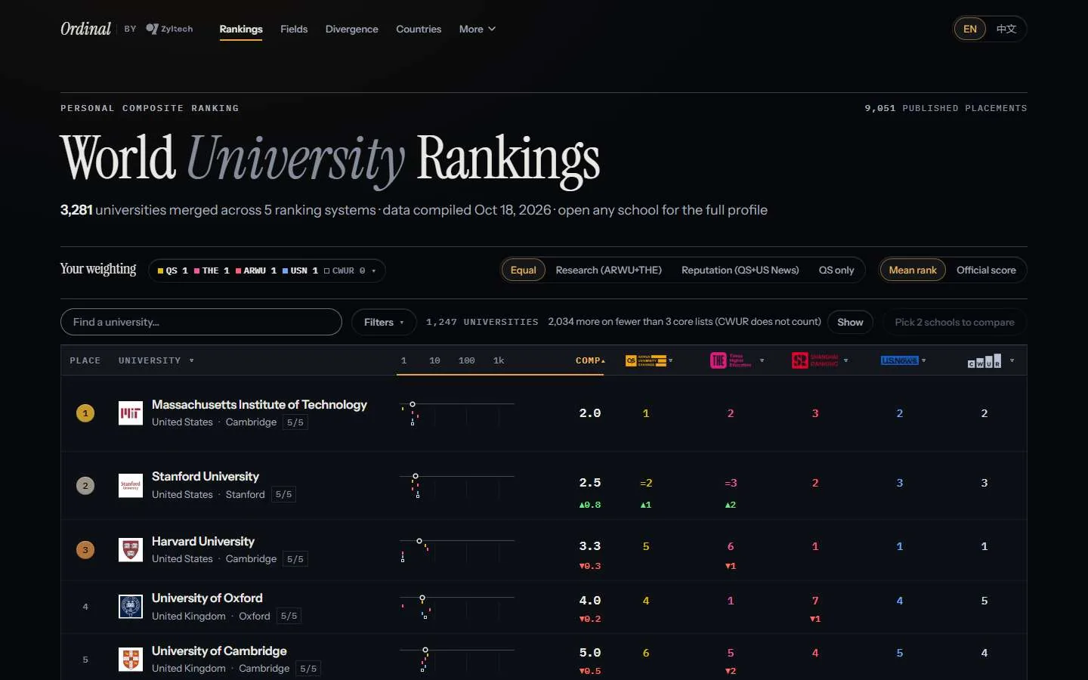The width and height of the screenshot is (1088, 680).
Task: Sort by Shanghai Ranking column logo
Action: coord(815,360)
